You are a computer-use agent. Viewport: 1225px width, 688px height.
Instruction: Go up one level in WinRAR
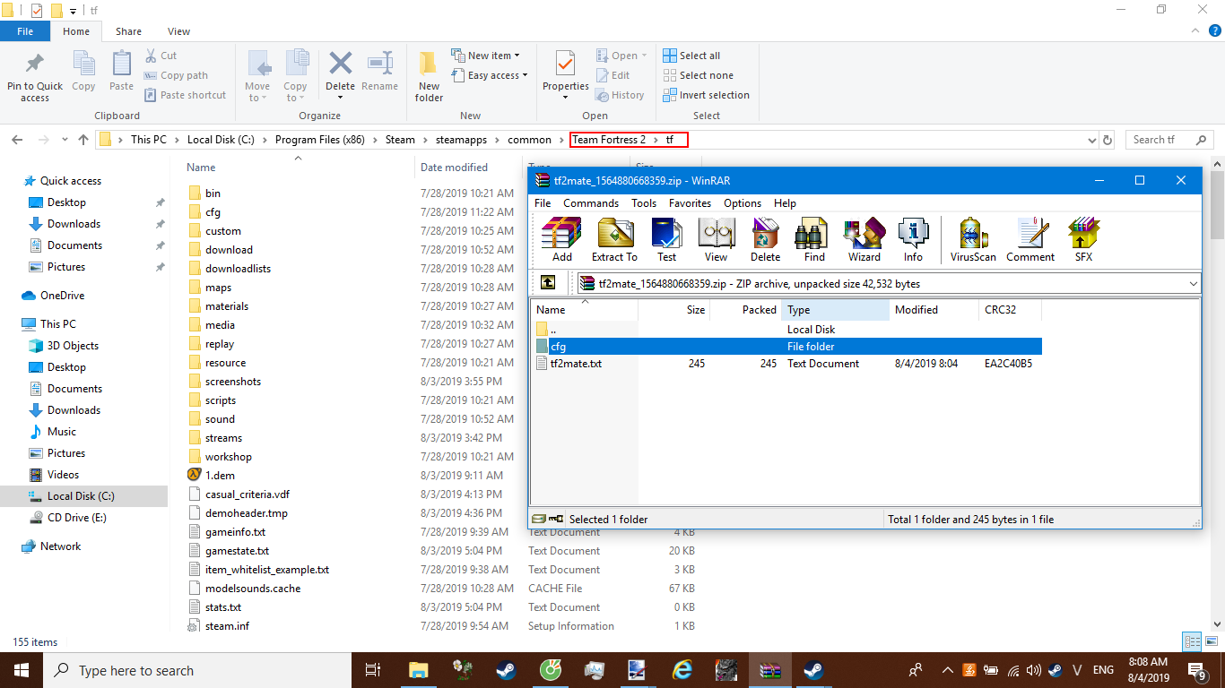coord(548,283)
